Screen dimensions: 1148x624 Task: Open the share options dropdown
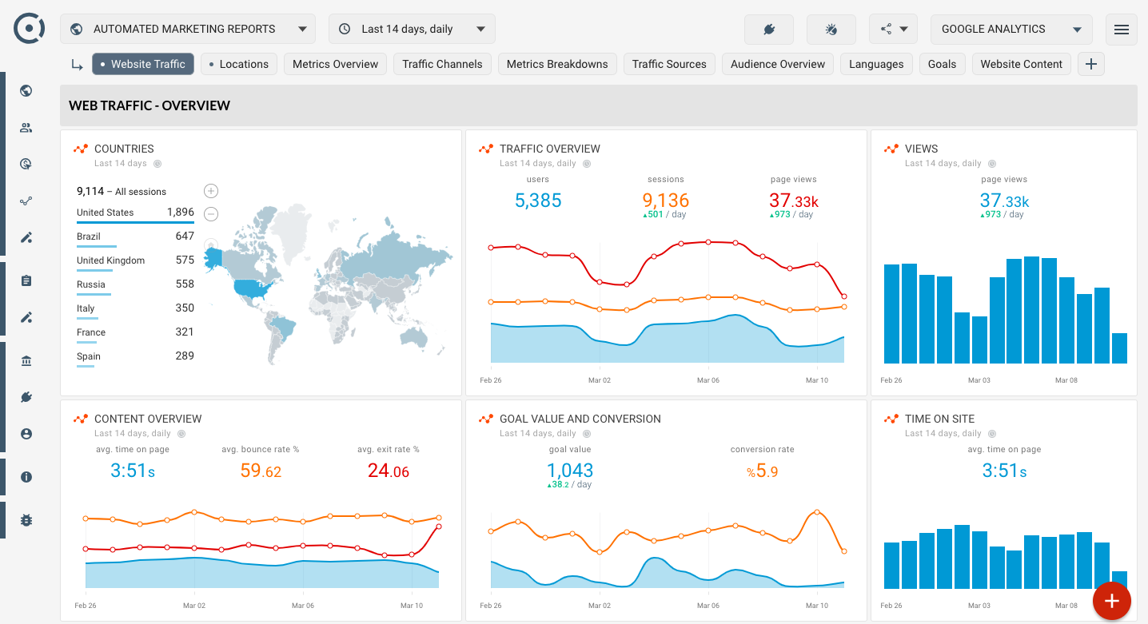[x=893, y=30]
